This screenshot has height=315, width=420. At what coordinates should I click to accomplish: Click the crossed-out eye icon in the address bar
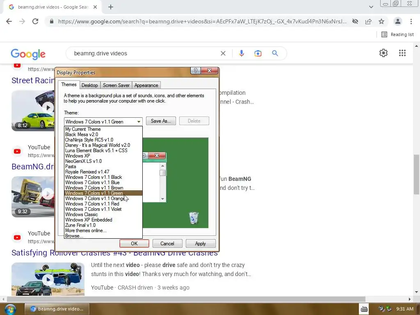click(355, 21)
